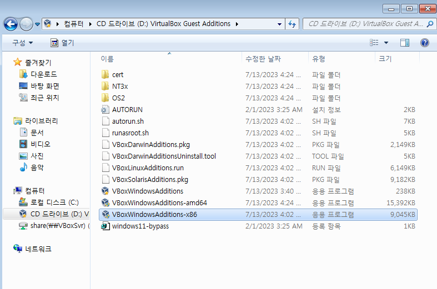Click TOOL 파일 type cell
The width and height of the screenshot is (437, 289).
[328, 156]
